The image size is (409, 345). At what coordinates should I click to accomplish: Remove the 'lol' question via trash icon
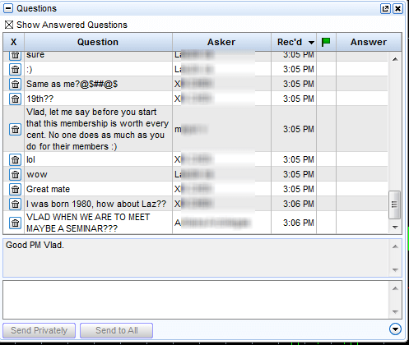coord(15,159)
